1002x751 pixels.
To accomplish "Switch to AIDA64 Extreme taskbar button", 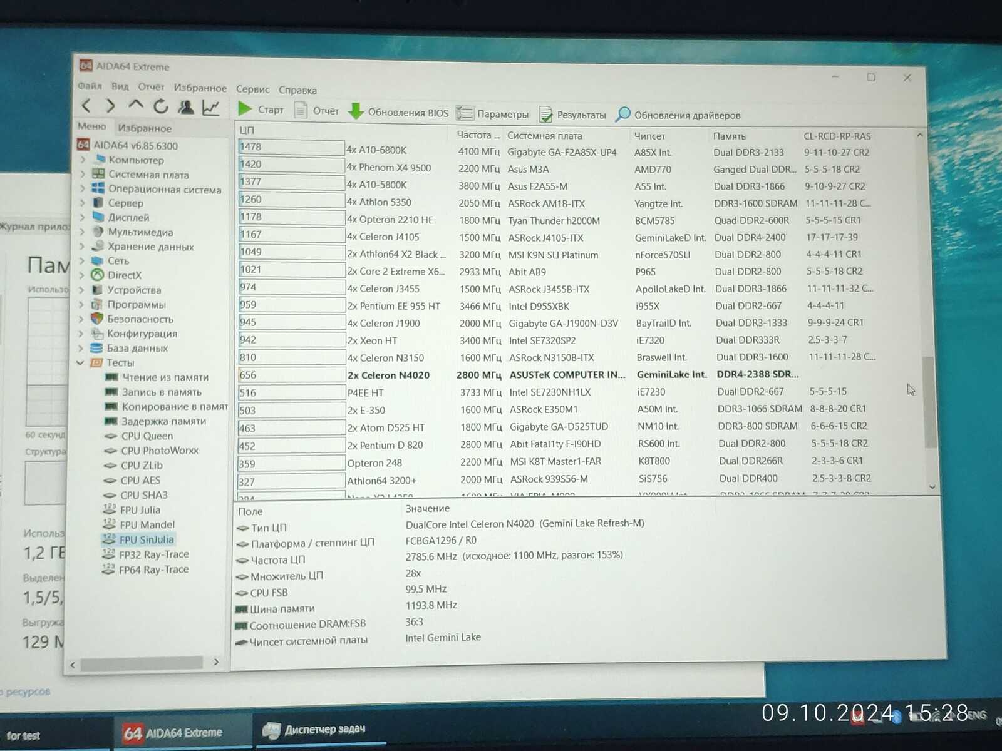I will (182, 732).
